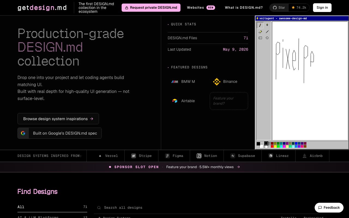
Task: Click the Stripe icon in the ticker
Action: coord(134,156)
